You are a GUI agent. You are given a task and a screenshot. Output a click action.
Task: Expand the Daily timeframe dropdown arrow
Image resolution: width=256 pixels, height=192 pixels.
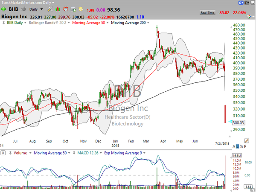(42, 9)
